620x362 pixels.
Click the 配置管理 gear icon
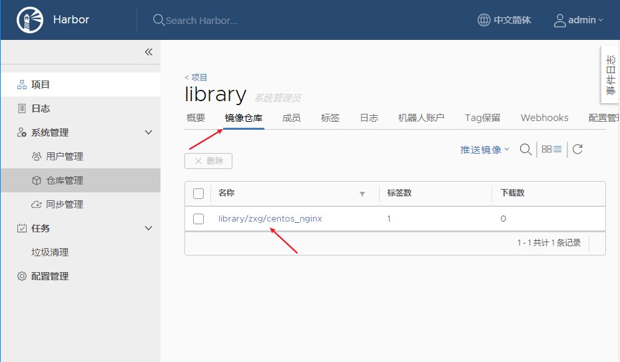click(x=22, y=276)
